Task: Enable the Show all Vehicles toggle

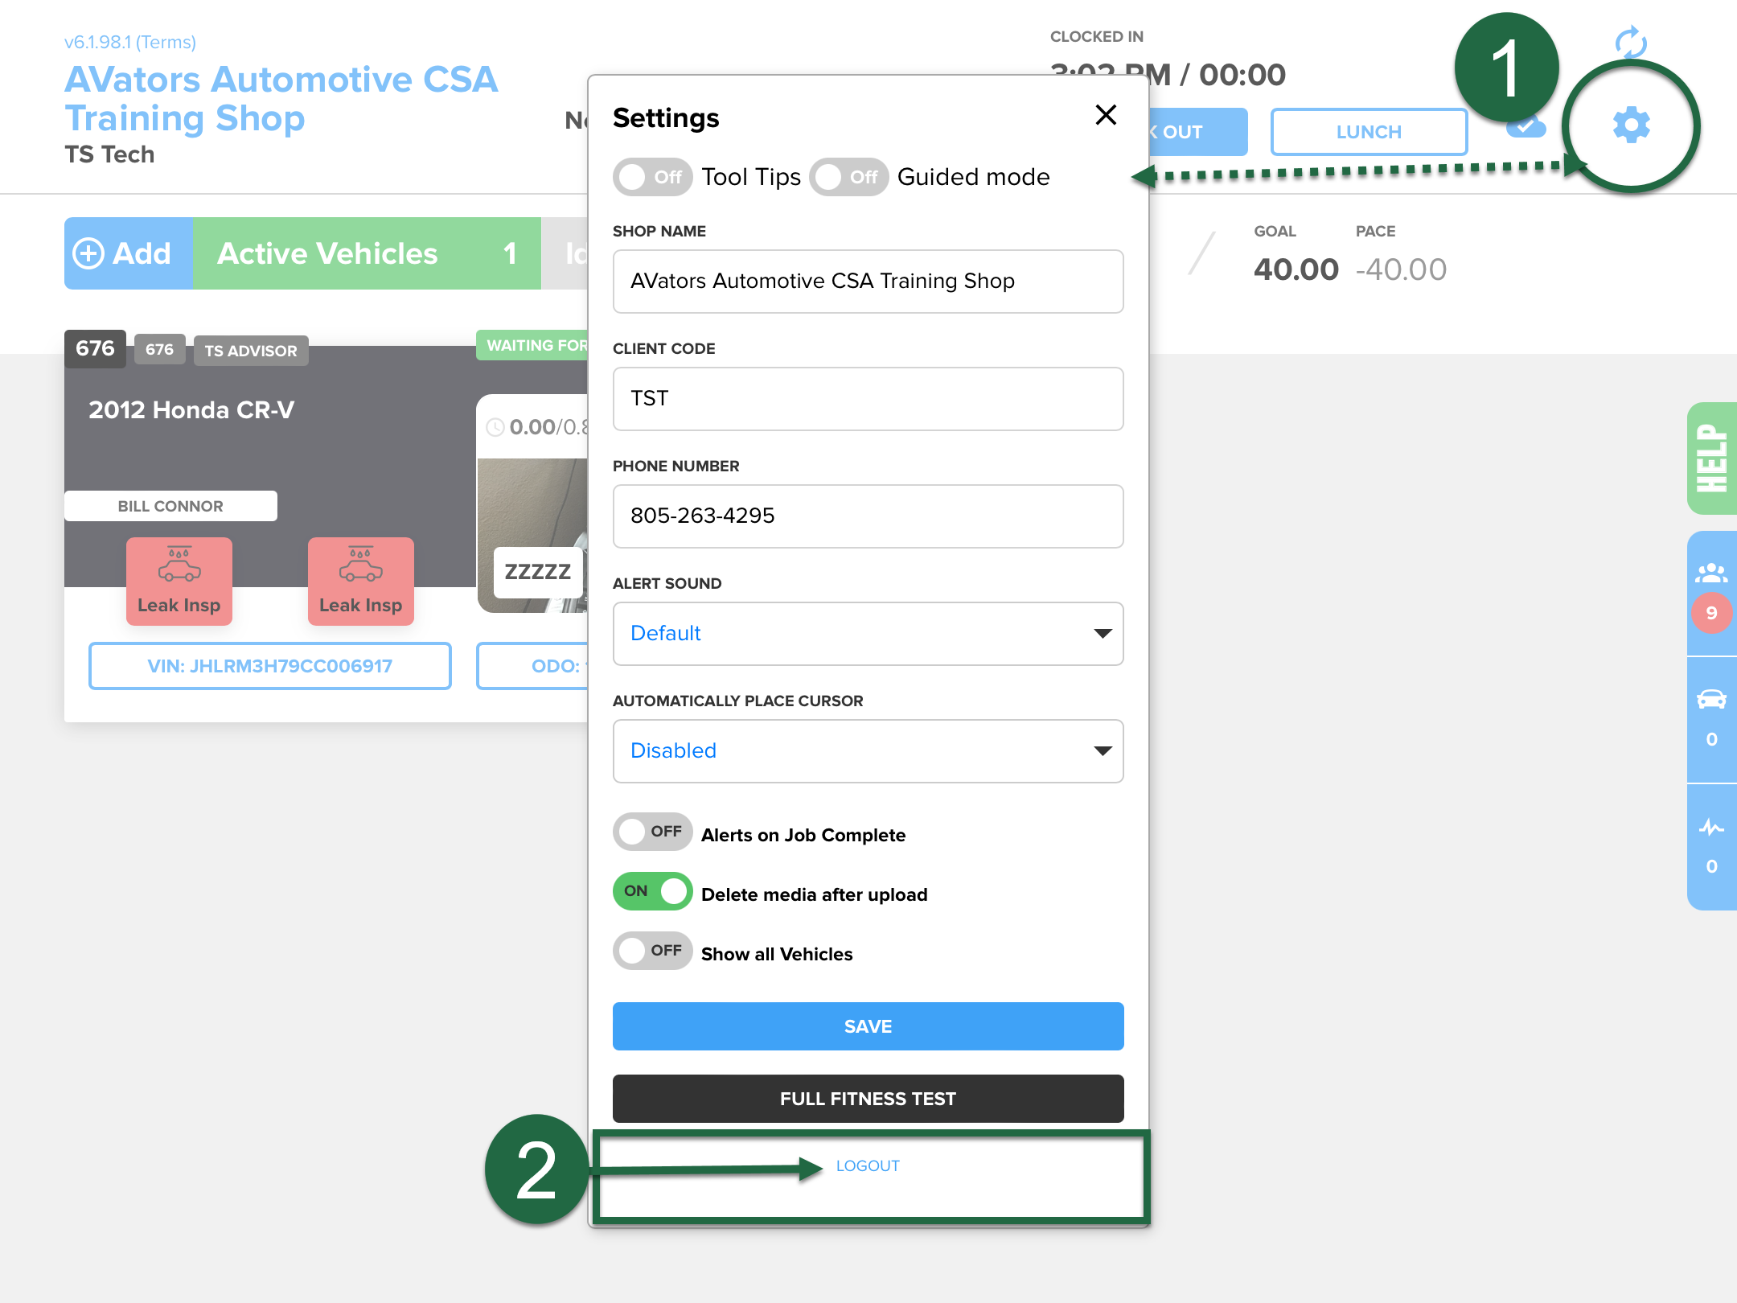Action: click(652, 951)
